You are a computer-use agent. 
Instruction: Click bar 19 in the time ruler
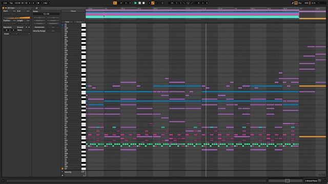pos(301,9)
